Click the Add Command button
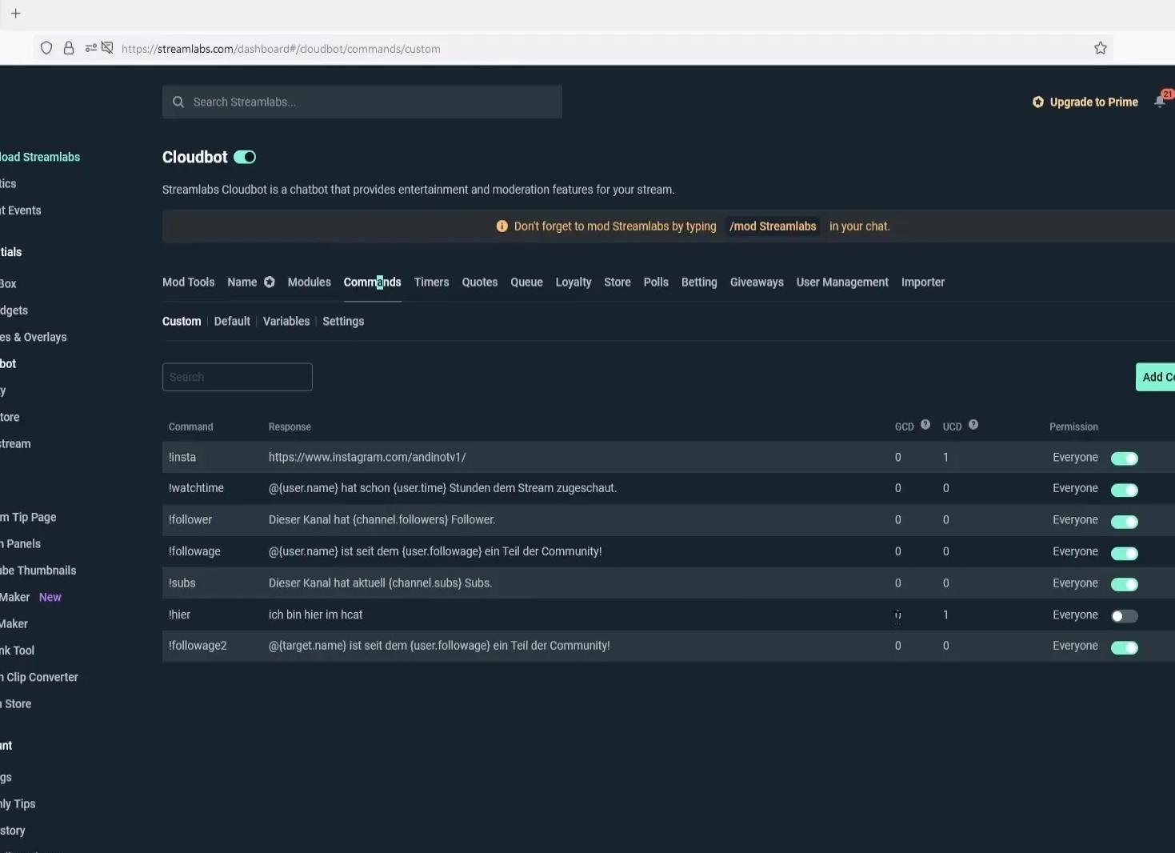 tap(1157, 377)
